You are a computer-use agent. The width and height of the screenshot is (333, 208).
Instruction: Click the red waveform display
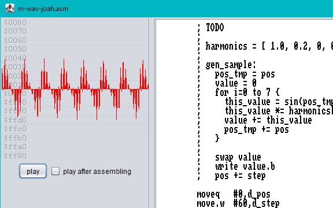click(75, 89)
